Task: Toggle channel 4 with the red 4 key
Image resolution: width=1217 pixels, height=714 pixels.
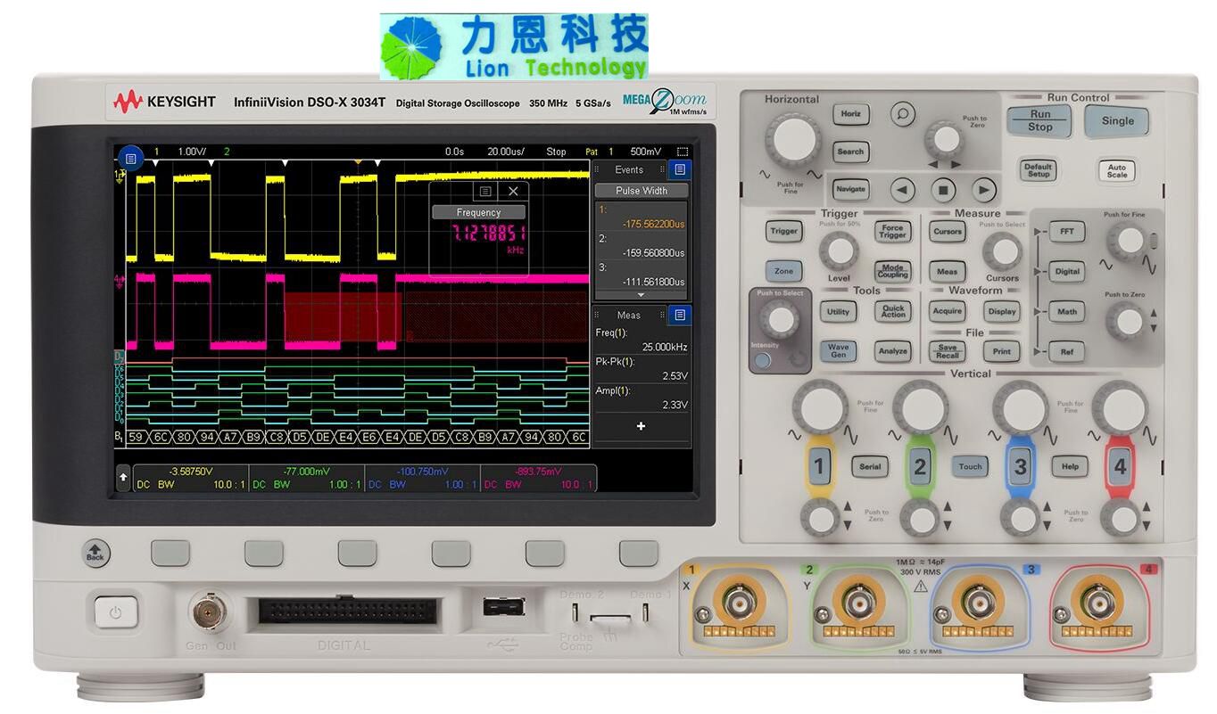Action: pos(1120,465)
